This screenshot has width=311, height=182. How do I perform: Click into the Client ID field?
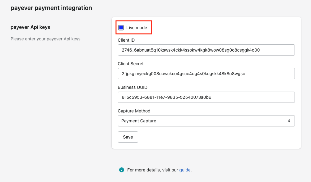206,50
